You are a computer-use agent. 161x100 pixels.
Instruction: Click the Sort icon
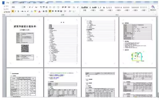(74, 7)
